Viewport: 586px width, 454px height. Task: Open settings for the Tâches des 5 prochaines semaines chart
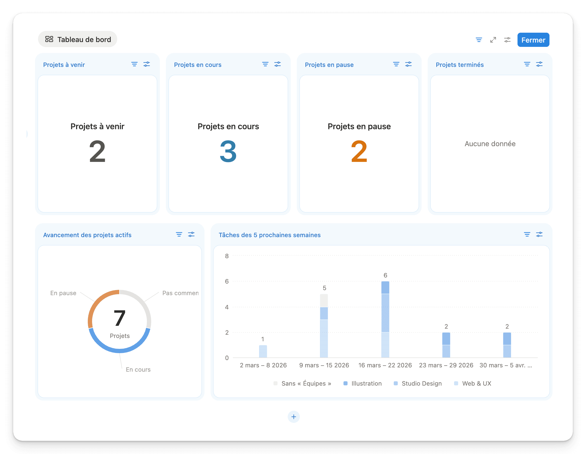click(539, 235)
